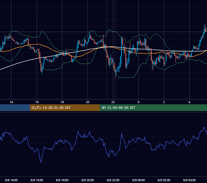Click the NY 21:00-06:00 JST session band

153,108
